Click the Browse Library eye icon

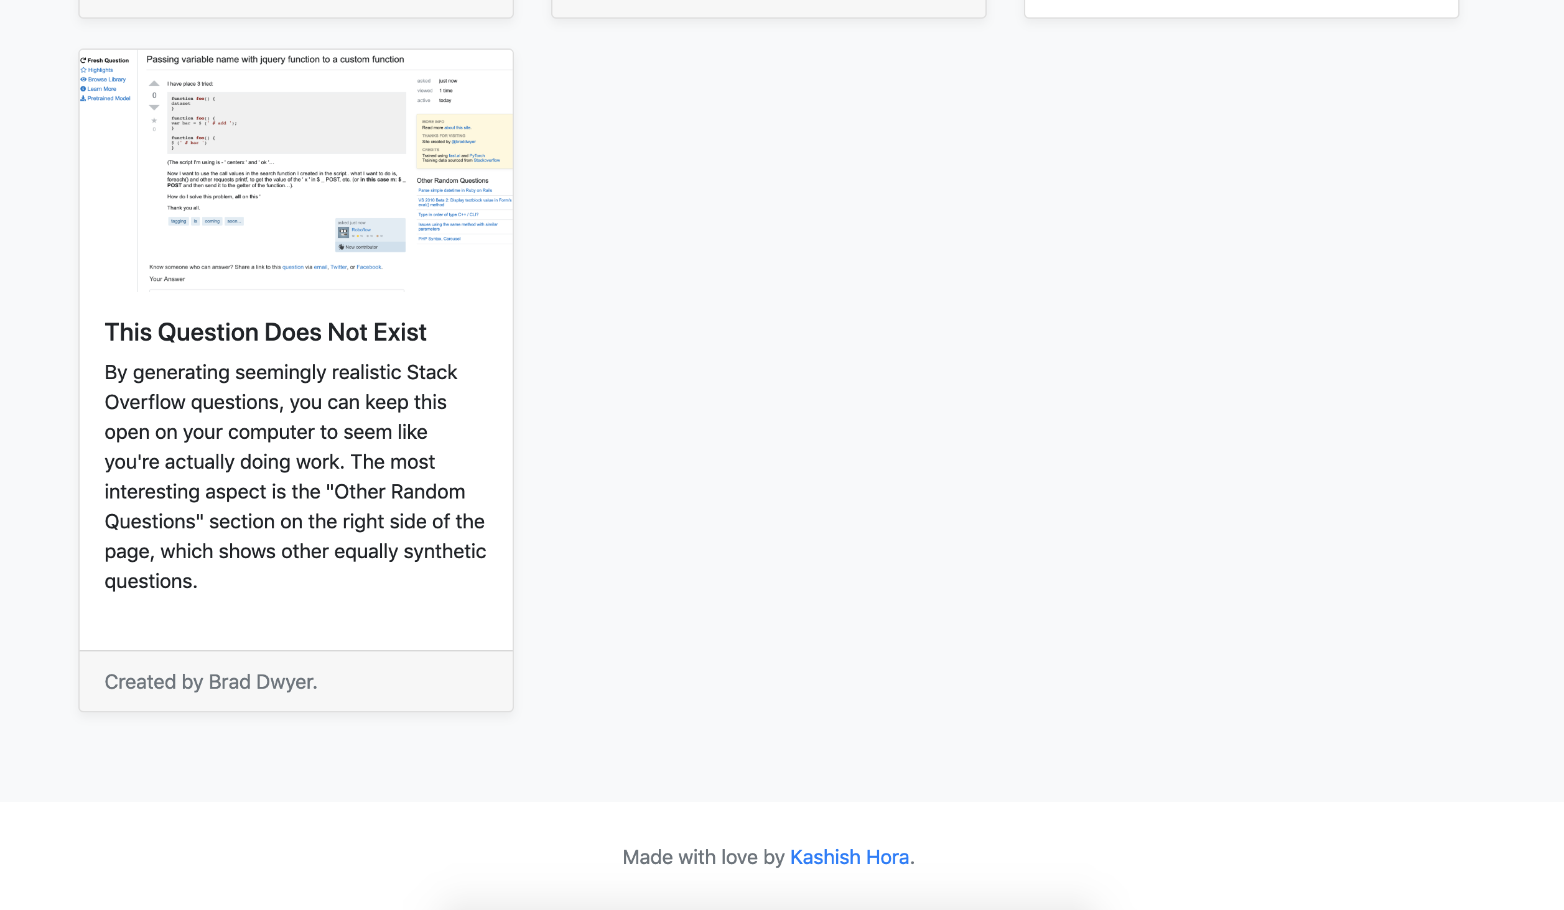[x=83, y=80]
